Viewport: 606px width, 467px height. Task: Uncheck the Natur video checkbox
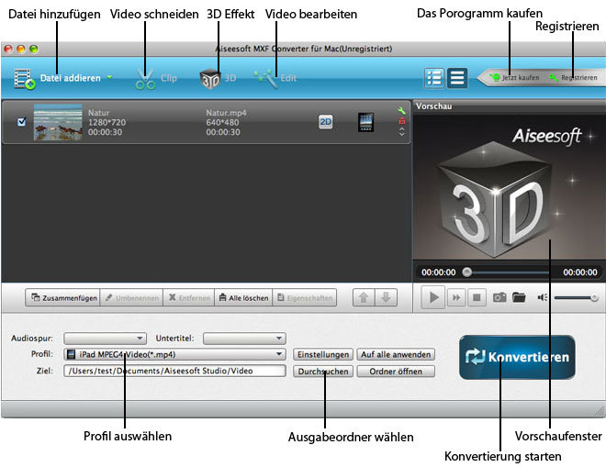pos(22,122)
